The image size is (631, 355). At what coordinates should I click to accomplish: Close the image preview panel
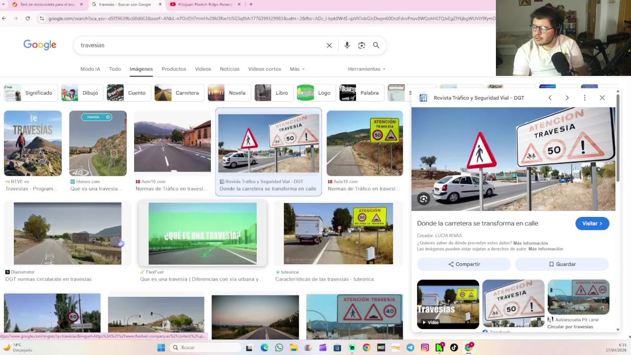(x=602, y=98)
